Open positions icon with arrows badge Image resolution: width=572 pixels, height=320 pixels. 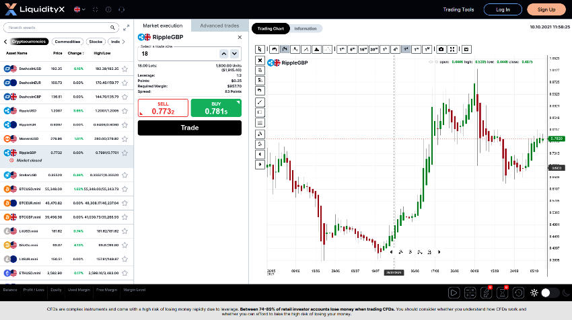point(486,292)
